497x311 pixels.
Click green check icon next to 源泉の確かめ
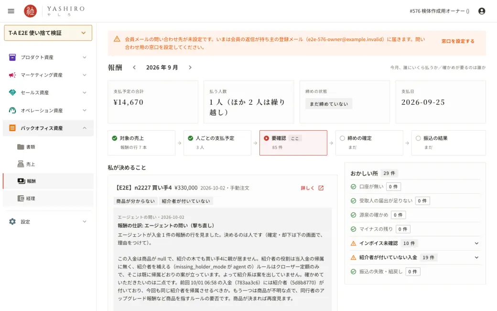[x=354, y=215]
